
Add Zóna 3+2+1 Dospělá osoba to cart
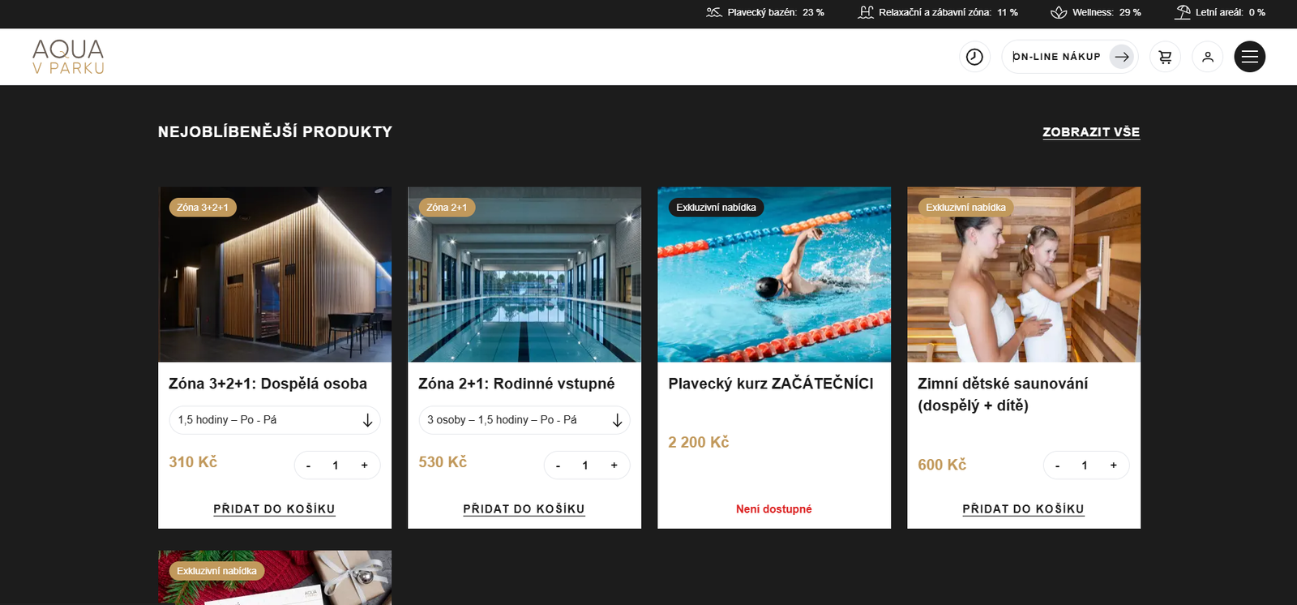coord(274,509)
